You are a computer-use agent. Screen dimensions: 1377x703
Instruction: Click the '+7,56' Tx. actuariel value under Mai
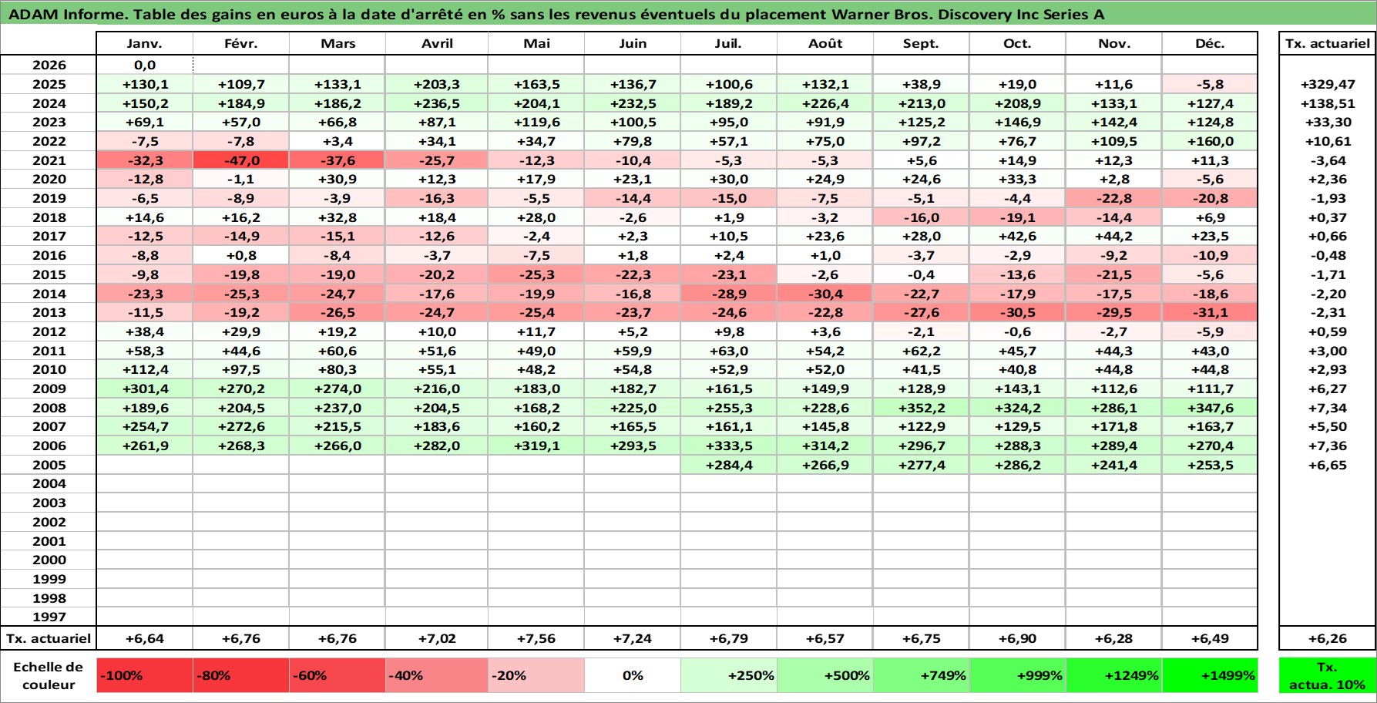tap(536, 638)
